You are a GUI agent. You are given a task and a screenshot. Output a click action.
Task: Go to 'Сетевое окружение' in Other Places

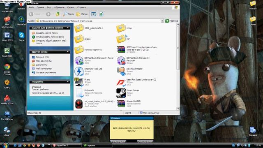[46, 72]
